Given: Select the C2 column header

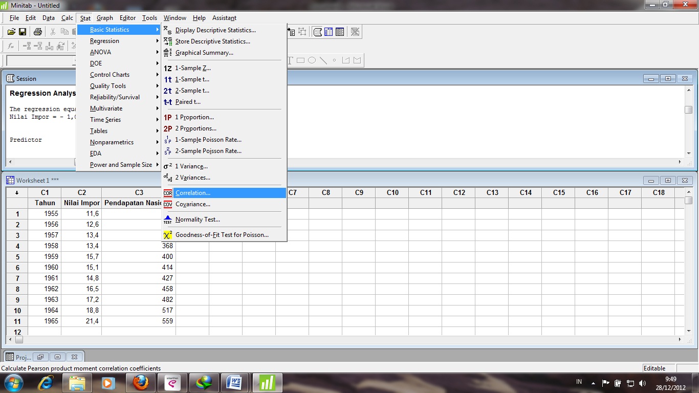Looking at the screenshot, I should pyautogui.click(x=81, y=192).
